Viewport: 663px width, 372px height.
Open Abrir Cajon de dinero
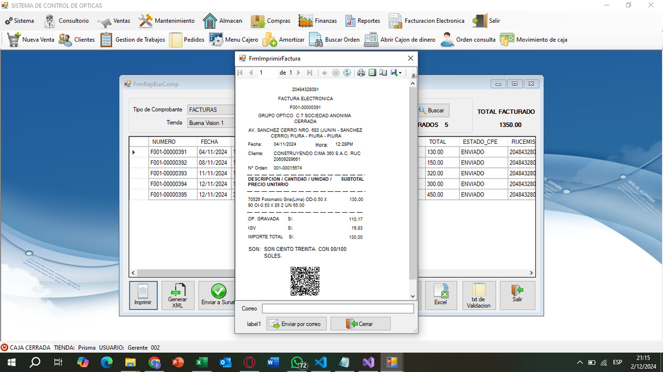point(399,39)
